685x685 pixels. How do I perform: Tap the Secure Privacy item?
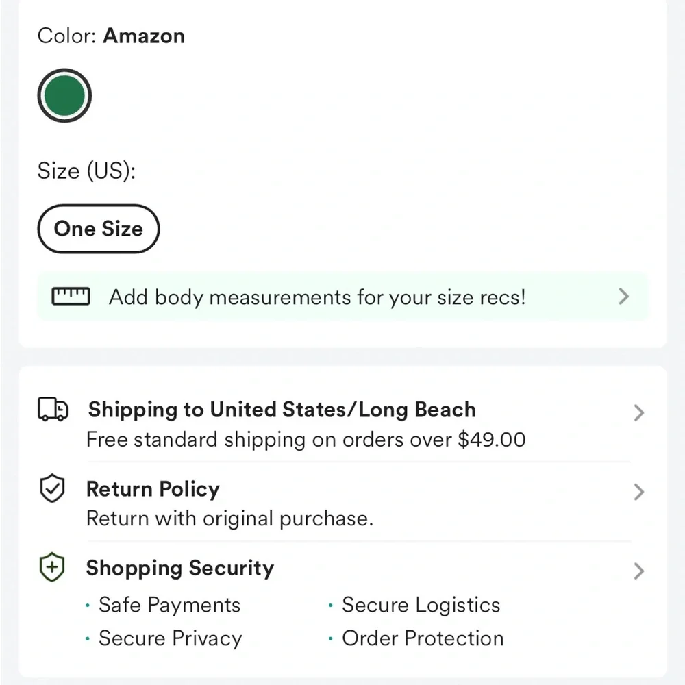point(170,638)
